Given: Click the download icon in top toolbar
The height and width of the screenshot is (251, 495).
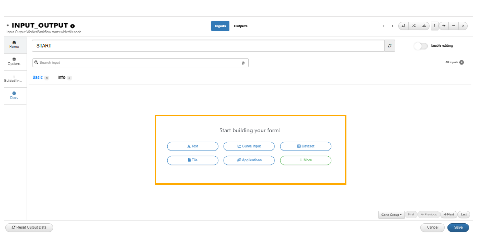Looking at the screenshot, I should [x=424, y=26].
